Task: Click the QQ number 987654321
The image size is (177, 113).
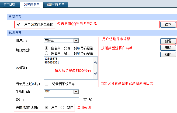Action: (x=51, y=62)
